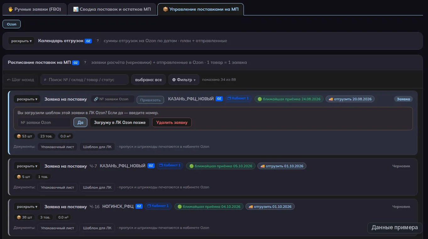Click Кабинет 1 badge in the Ч-16 row

point(158,206)
